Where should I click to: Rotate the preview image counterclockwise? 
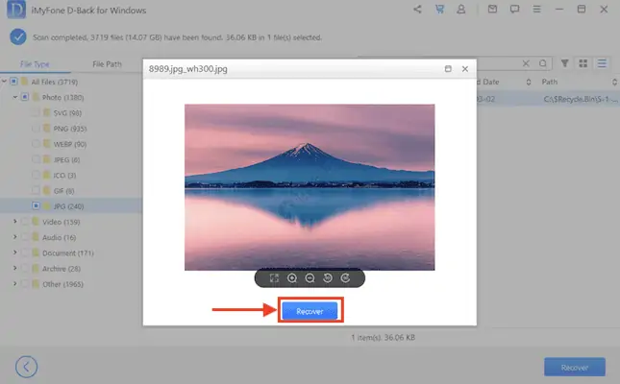pos(327,278)
